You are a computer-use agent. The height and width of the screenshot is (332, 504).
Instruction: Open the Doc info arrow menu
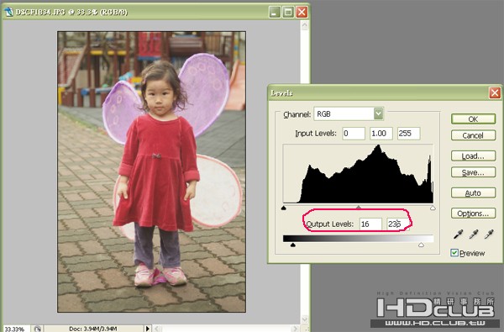pyautogui.click(x=148, y=329)
